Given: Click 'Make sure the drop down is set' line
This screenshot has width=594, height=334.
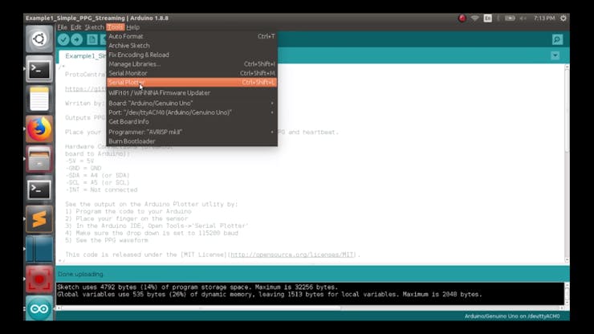Looking at the screenshot, I should [152, 233].
